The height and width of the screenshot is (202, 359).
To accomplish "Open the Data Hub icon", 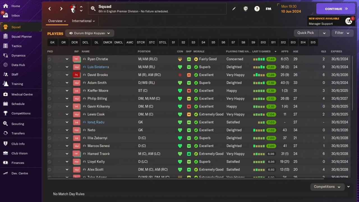I will (x=5, y=65).
